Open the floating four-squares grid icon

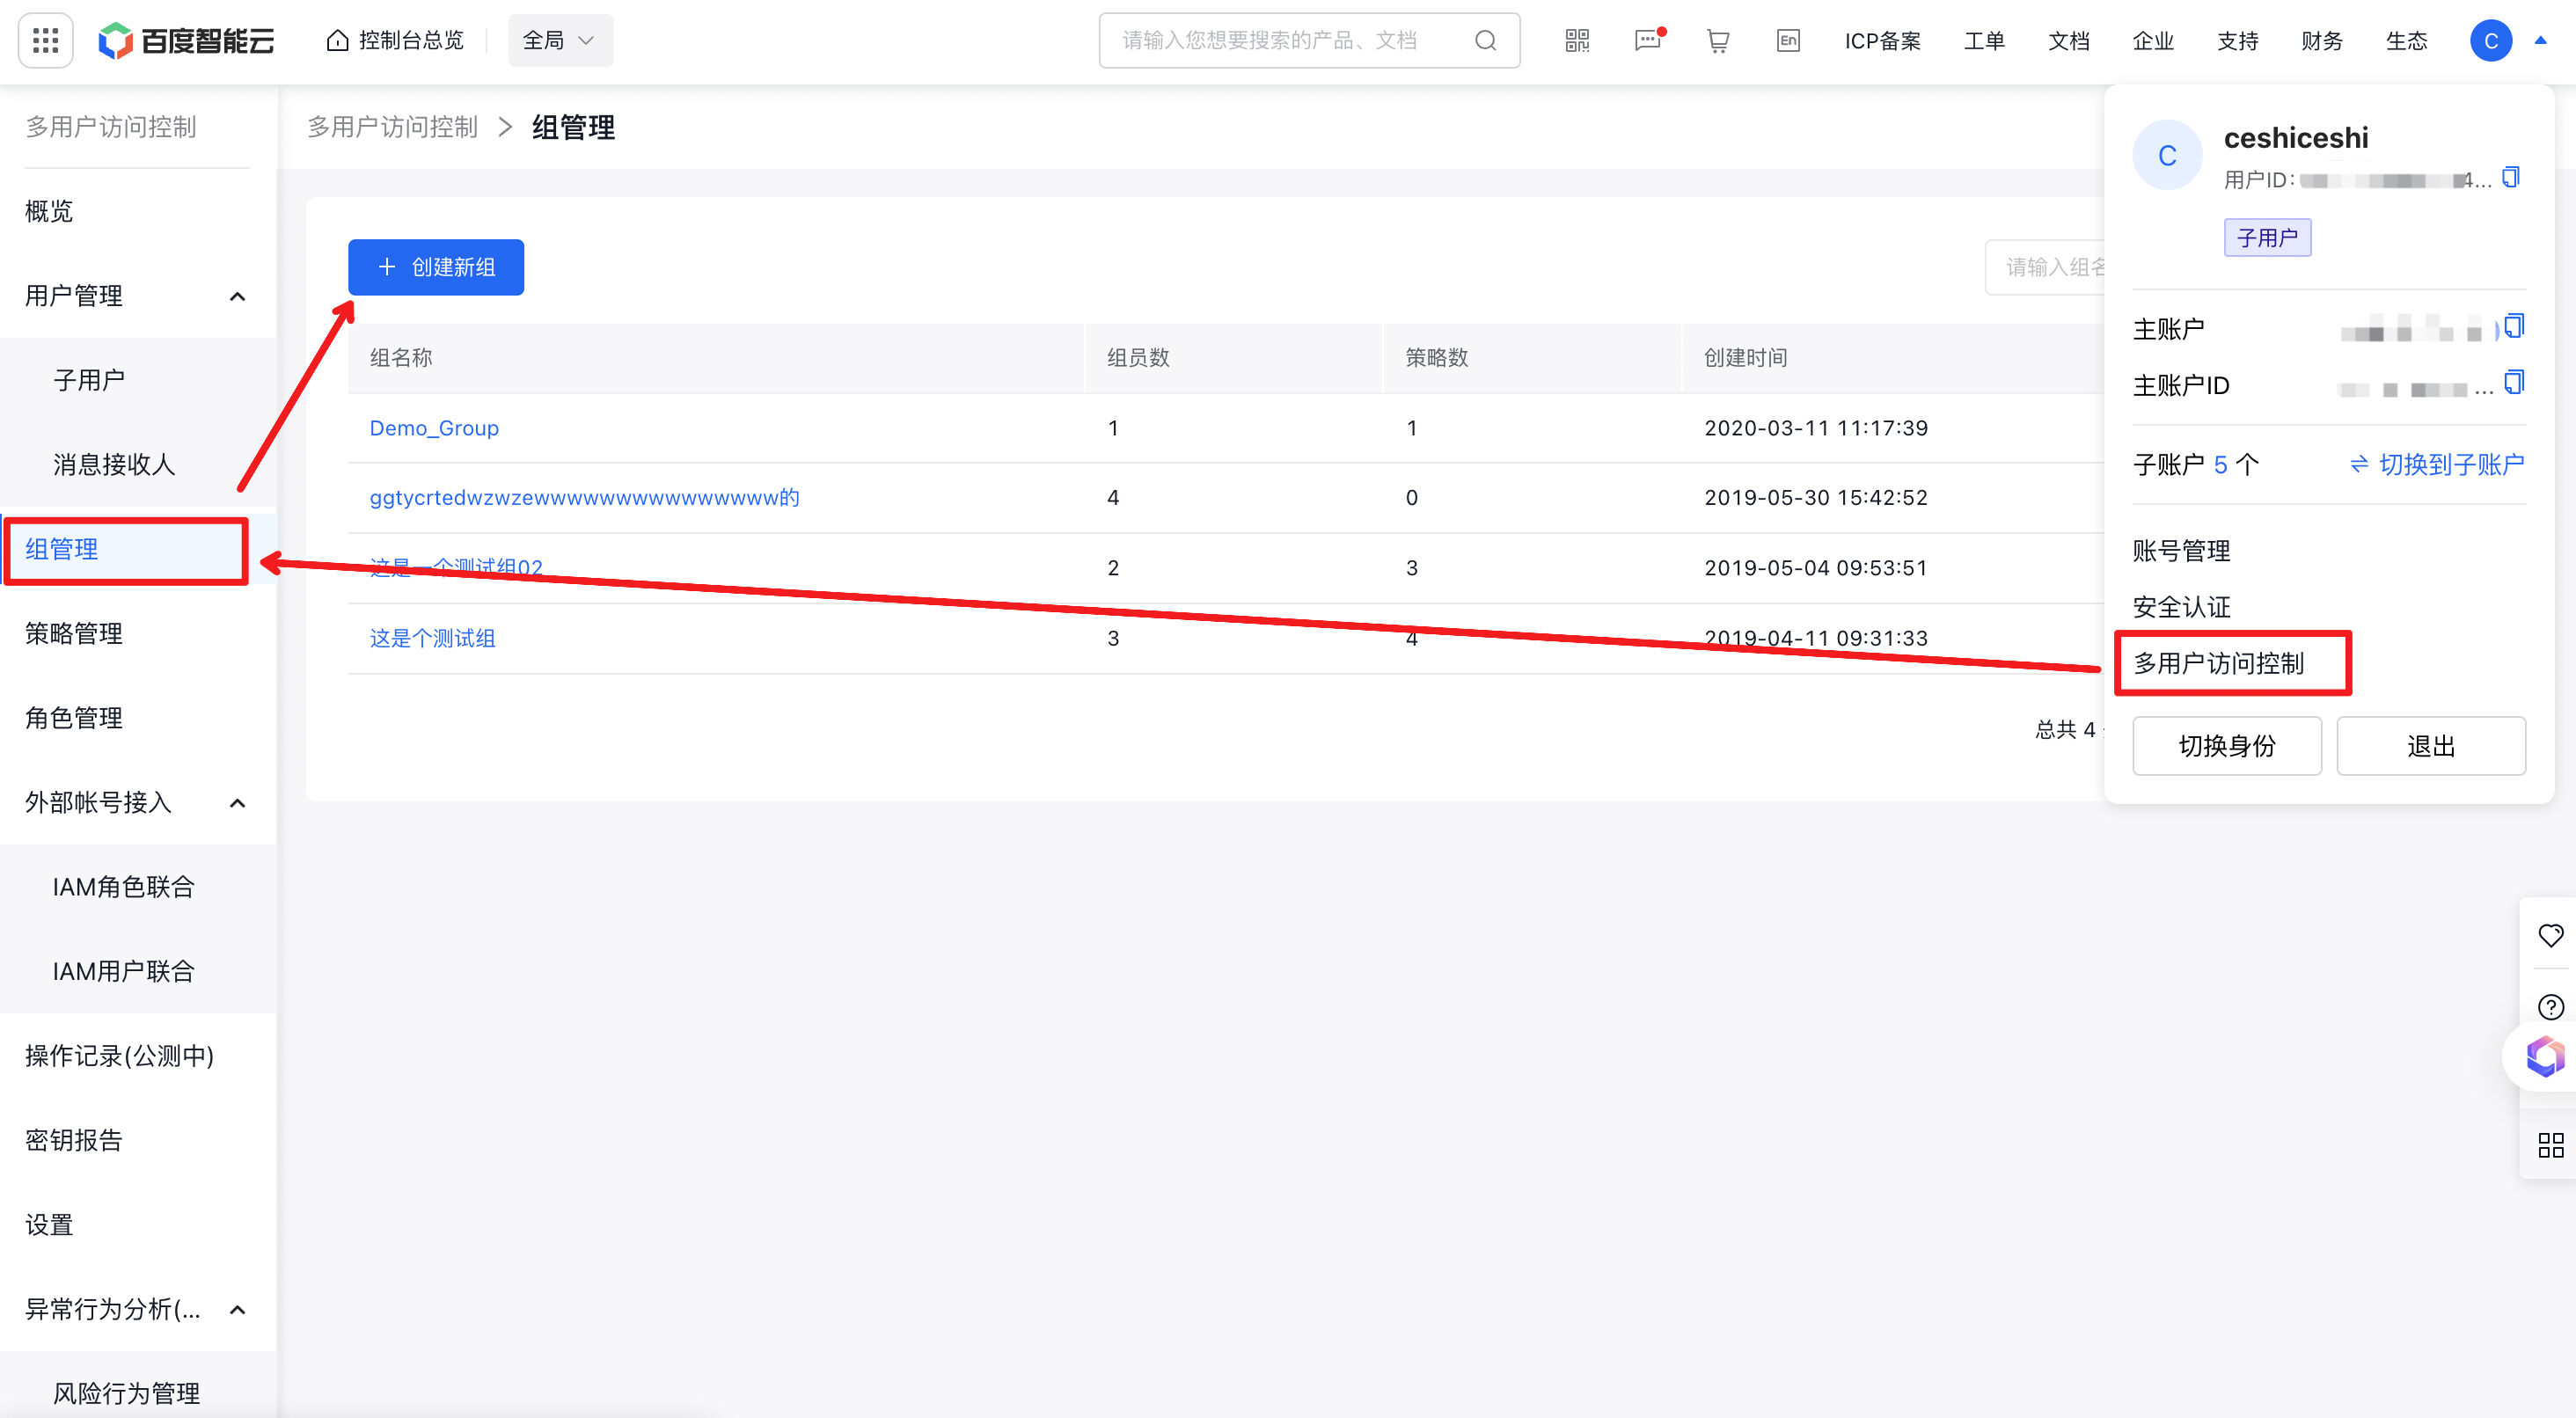pyautogui.click(x=2551, y=1144)
